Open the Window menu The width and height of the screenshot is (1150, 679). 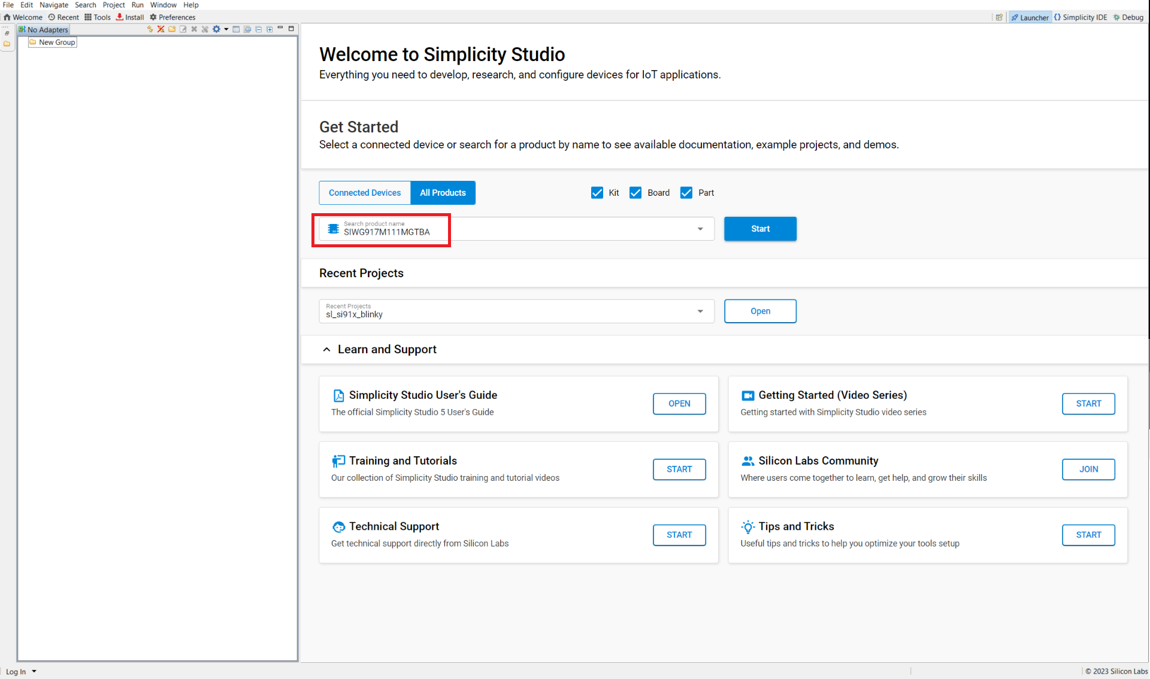click(163, 5)
